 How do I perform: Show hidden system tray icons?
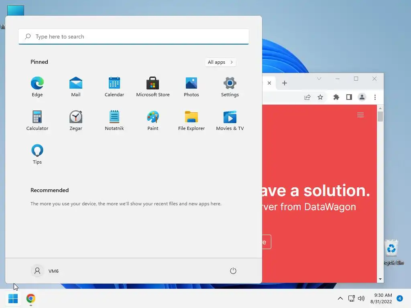point(340,298)
